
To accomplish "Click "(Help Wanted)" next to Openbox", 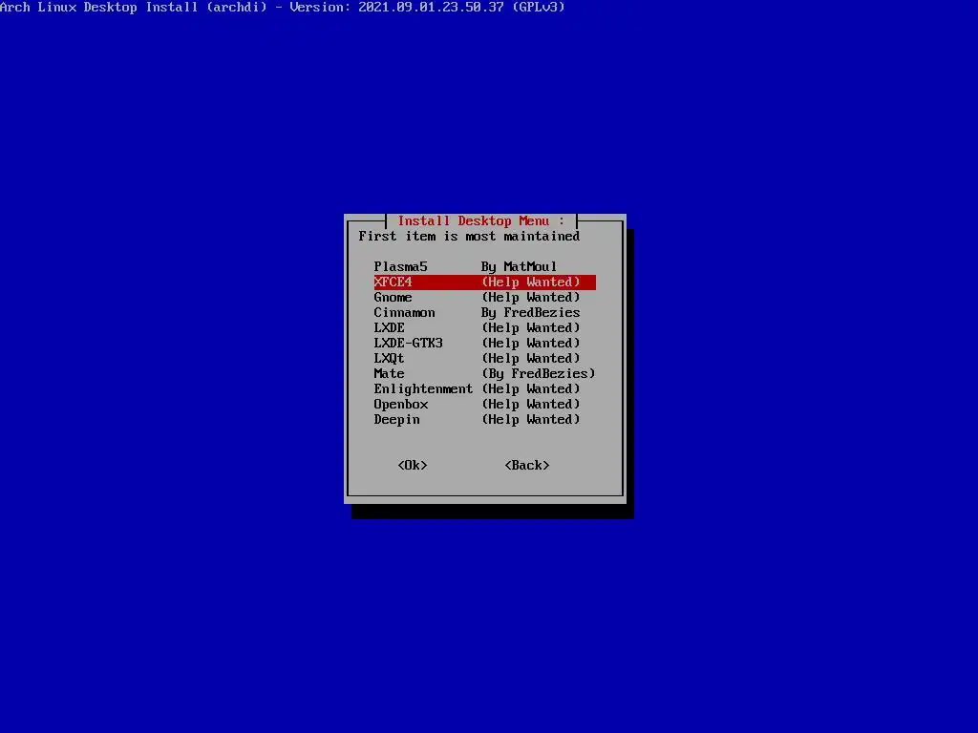I will tap(531, 405).
